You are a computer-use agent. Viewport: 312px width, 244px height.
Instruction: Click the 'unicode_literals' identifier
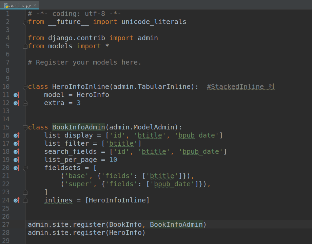(x=154, y=22)
